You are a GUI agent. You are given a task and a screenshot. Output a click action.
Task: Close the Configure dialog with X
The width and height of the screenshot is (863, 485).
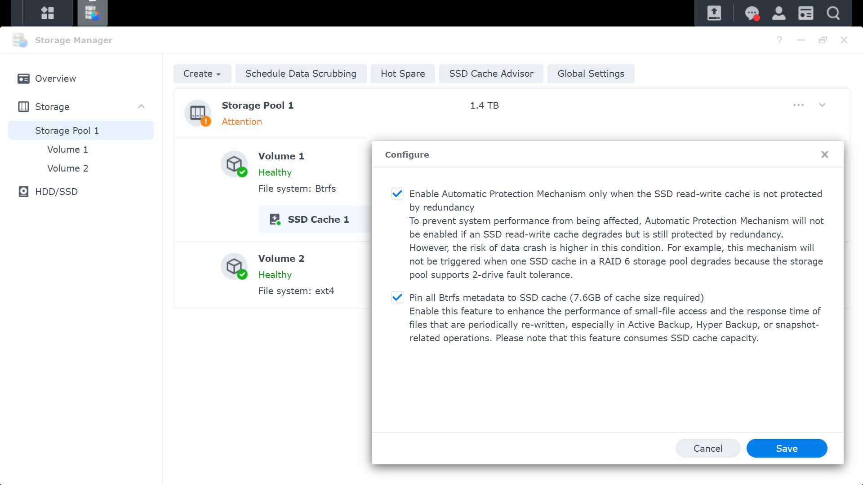coord(824,154)
